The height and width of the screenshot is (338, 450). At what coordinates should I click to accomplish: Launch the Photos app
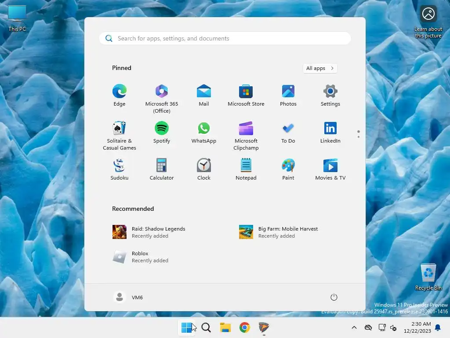(x=288, y=96)
